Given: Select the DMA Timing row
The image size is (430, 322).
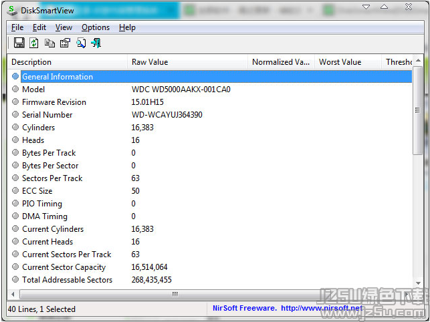Looking at the screenshot, I should (x=211, y=216).
